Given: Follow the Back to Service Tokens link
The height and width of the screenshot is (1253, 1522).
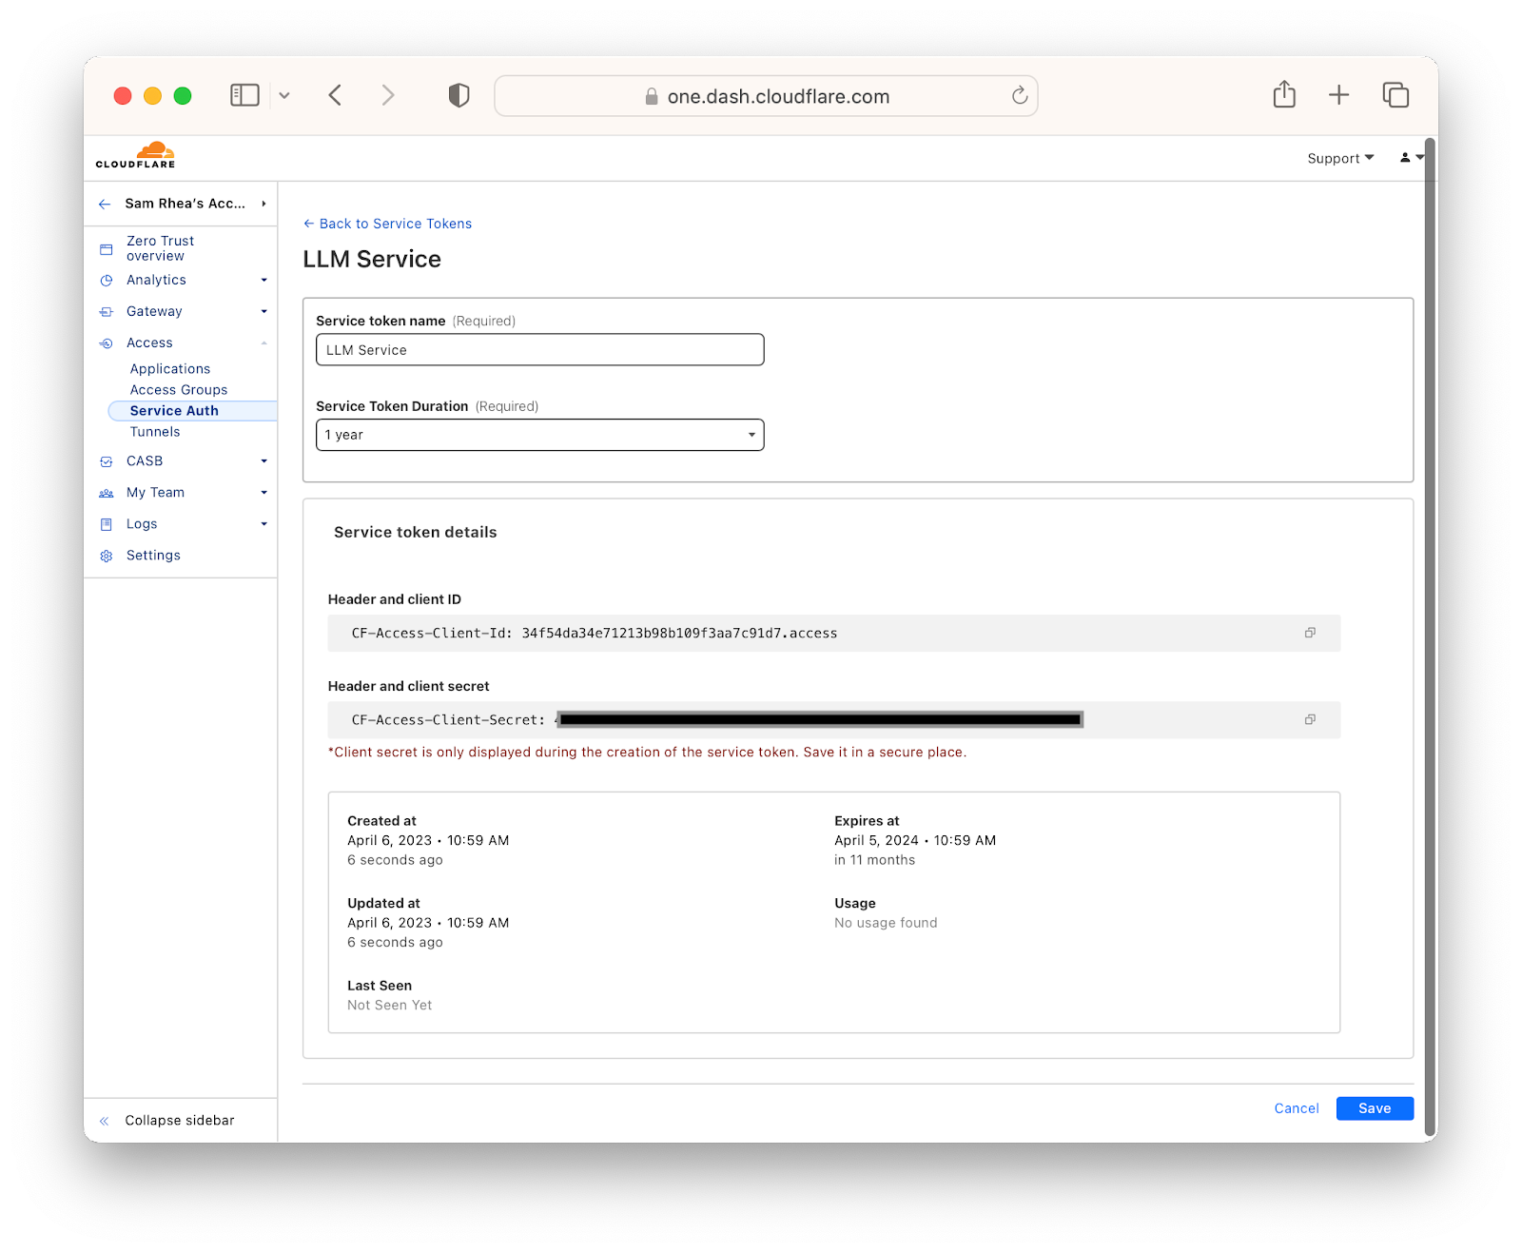Looking at the screenshot, I should 387,224.
